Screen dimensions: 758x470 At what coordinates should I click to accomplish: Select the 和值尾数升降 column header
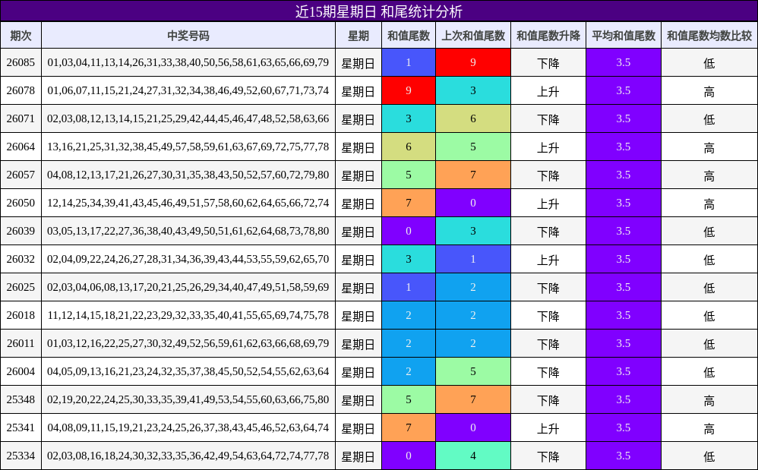coord(548,34)
